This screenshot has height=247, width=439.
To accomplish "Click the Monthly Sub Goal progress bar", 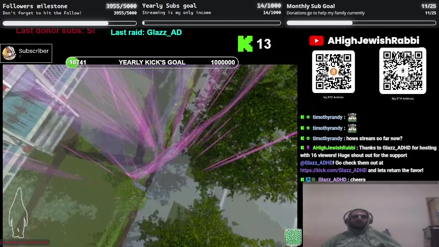I will tap(361, 23).
